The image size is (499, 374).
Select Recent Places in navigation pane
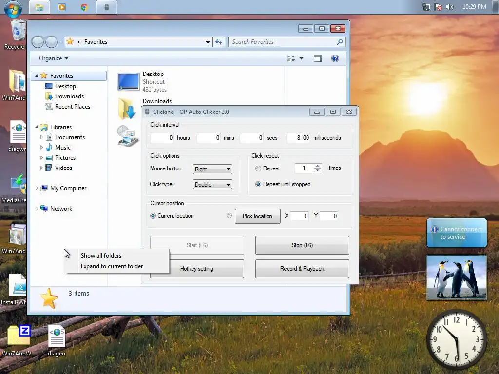[x=73, y=107]
